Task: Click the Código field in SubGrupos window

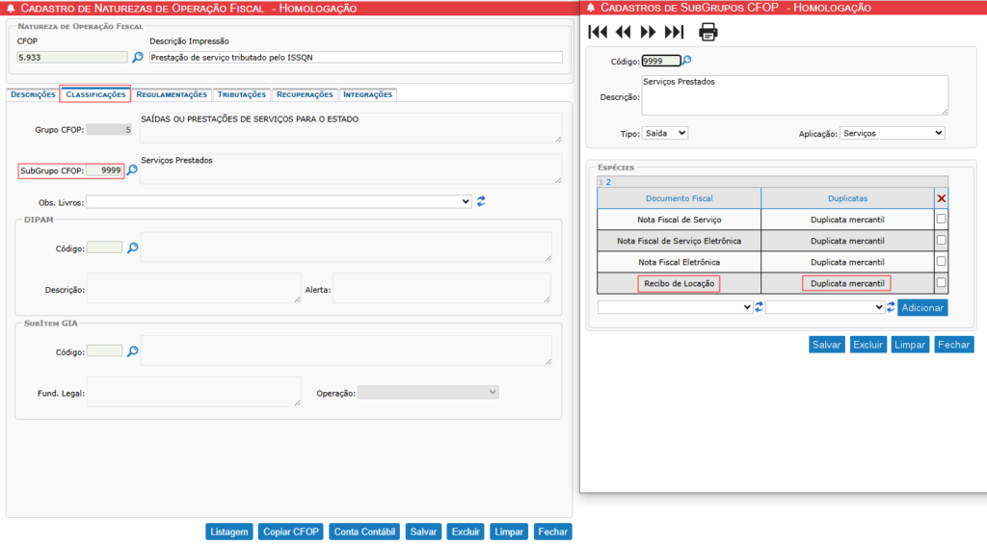Action: (x=661, y=61)
